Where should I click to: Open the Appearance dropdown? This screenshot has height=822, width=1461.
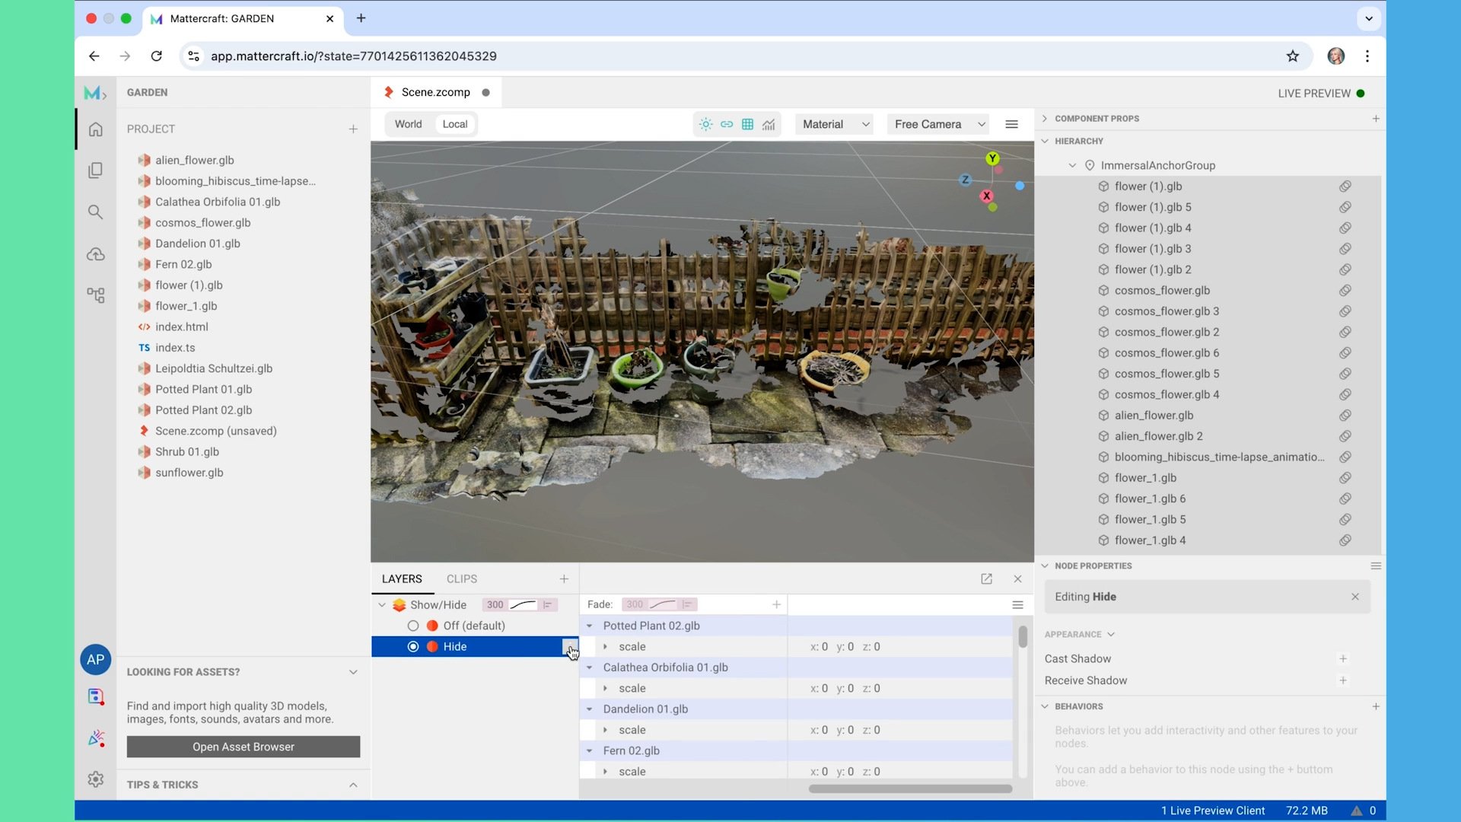point(1079,635)
